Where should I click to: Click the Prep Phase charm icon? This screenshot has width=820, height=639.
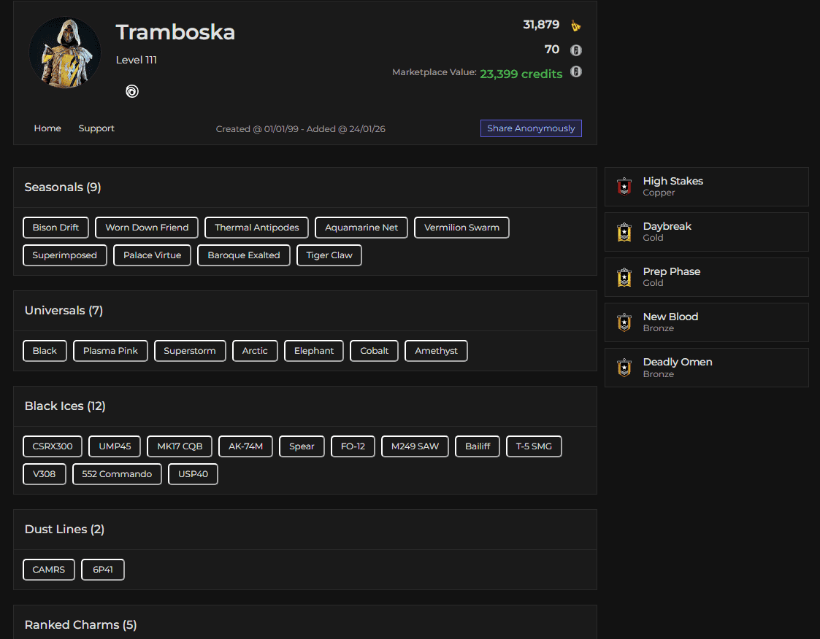[624, 277]
